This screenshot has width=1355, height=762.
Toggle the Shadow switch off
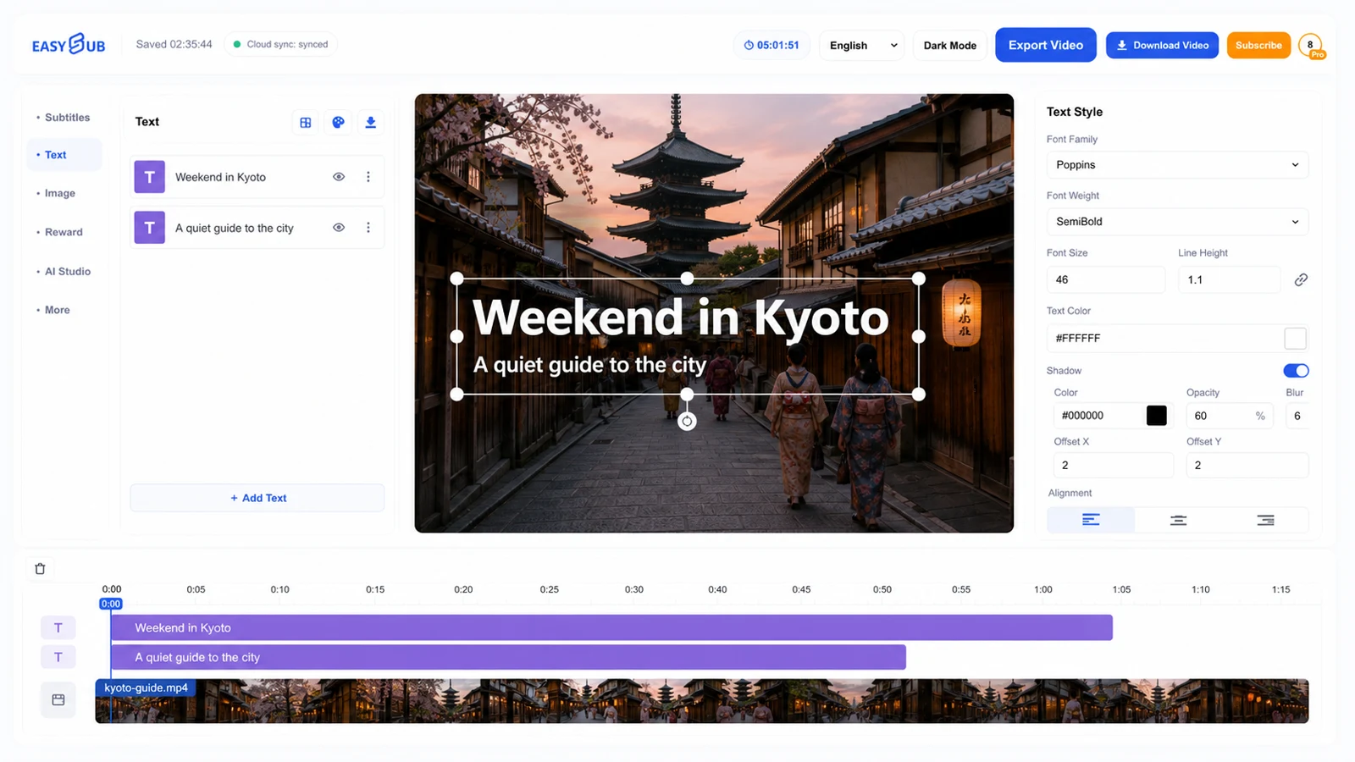(x=1296, y=371)
